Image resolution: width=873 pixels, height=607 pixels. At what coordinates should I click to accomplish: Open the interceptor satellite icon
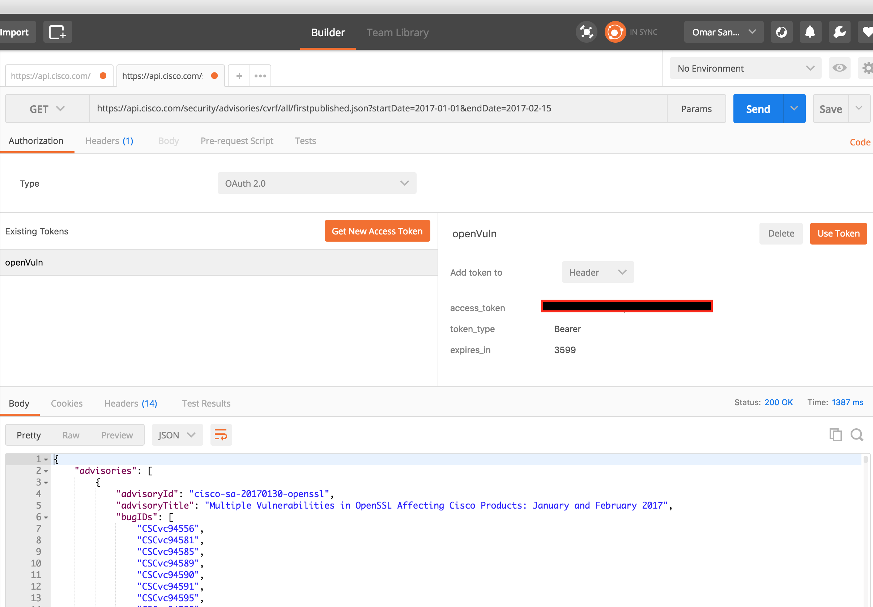coord(586,32)
